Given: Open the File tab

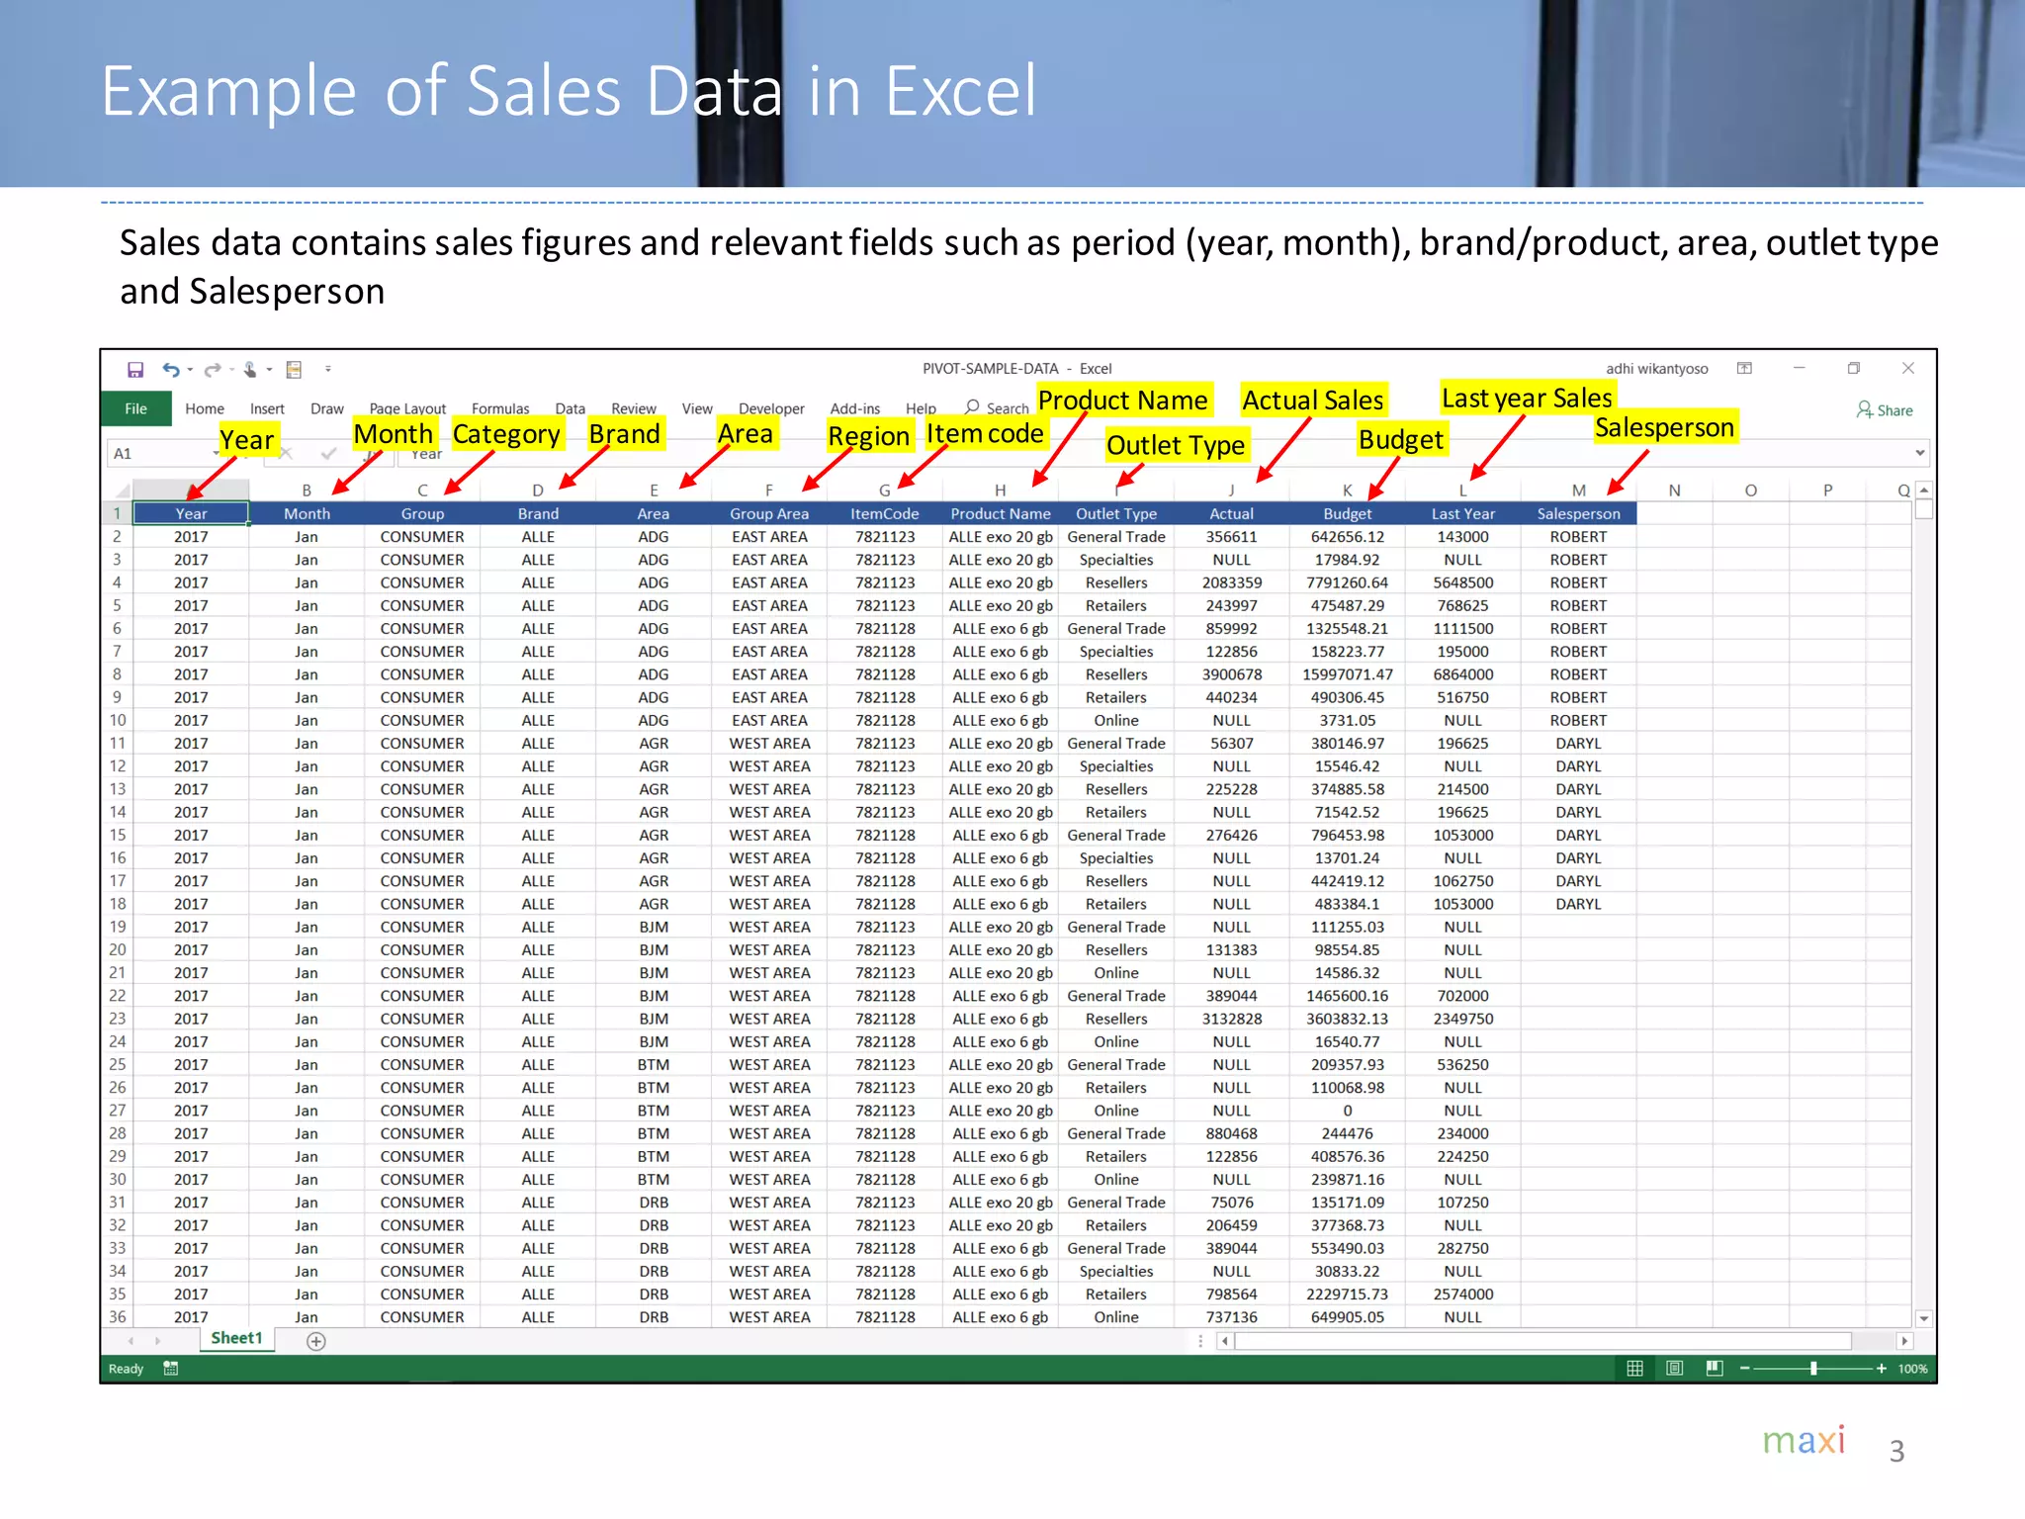Looking at the screenshot, I should pos(135,408).
